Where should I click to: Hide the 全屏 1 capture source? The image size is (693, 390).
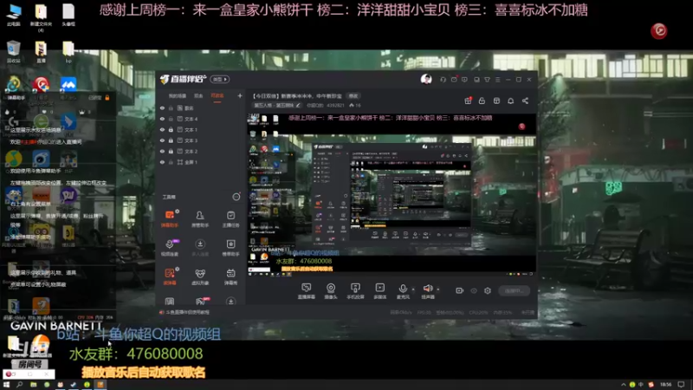click(x=162, y=162)
